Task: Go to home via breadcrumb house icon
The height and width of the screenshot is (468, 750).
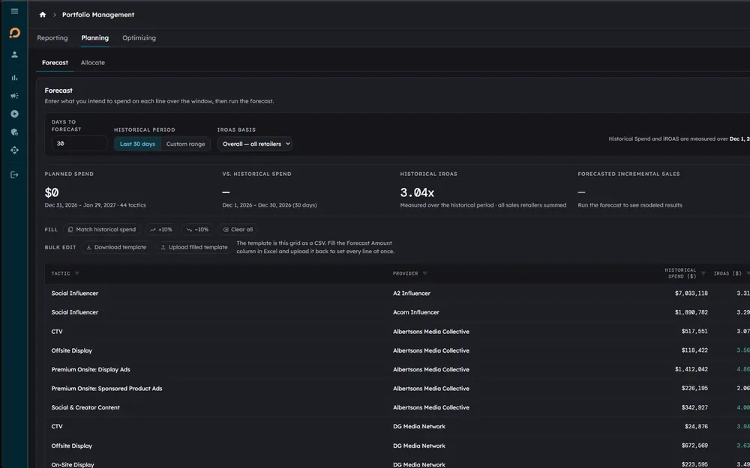Action: click(43, 15)
